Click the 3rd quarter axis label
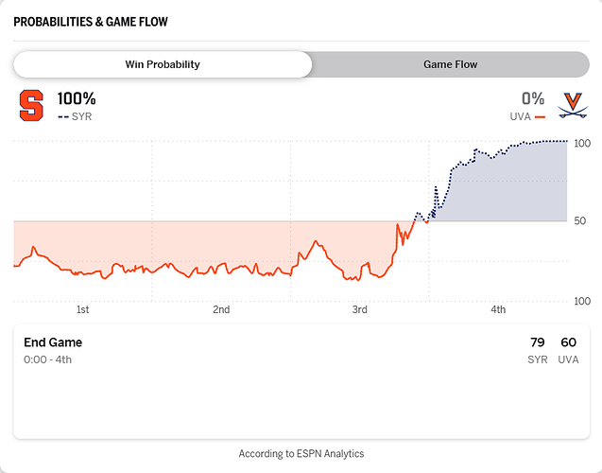The image size is (602, 473). 360,309
